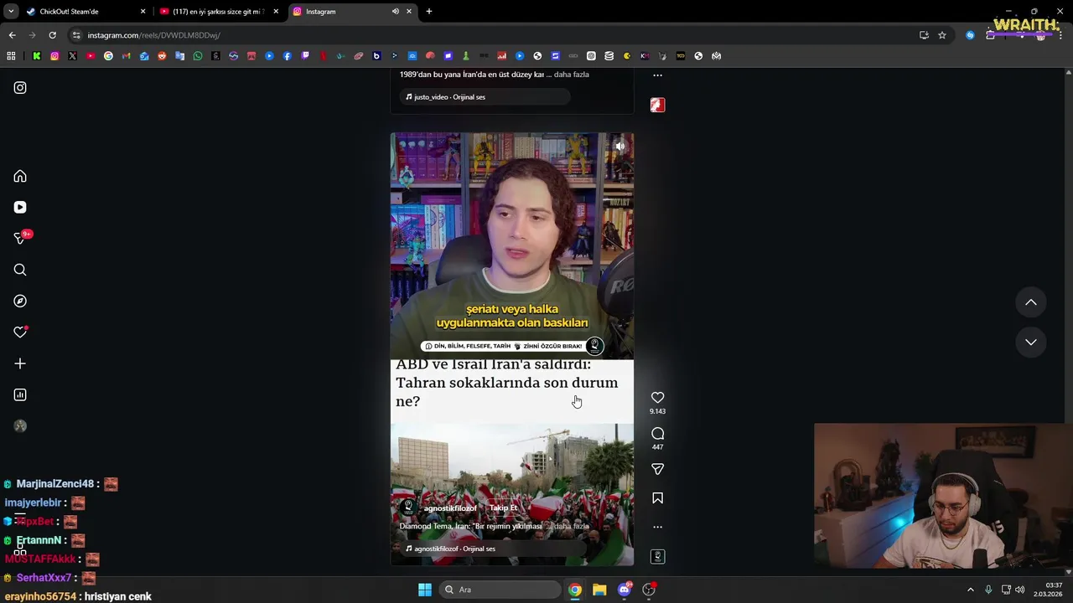Close the Instagram browser tab

tap(409, 12)
